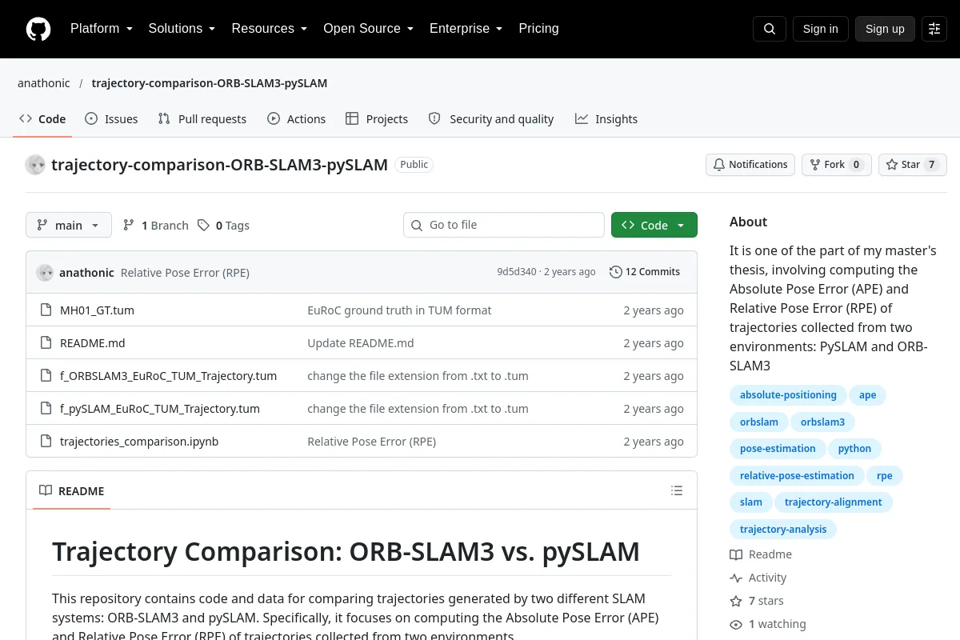Viewport: 960px width, 640px height.
Task: Open commit 9d5d340 hash link
Action: (x=517, y=272)
